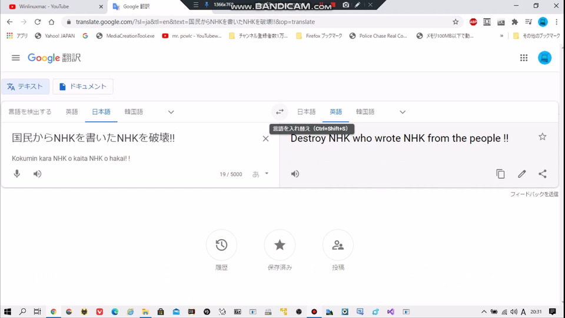Show the hidden bookmarks via the » overflow button
This screenshot has height=318, width=565.
pos(501,36)
